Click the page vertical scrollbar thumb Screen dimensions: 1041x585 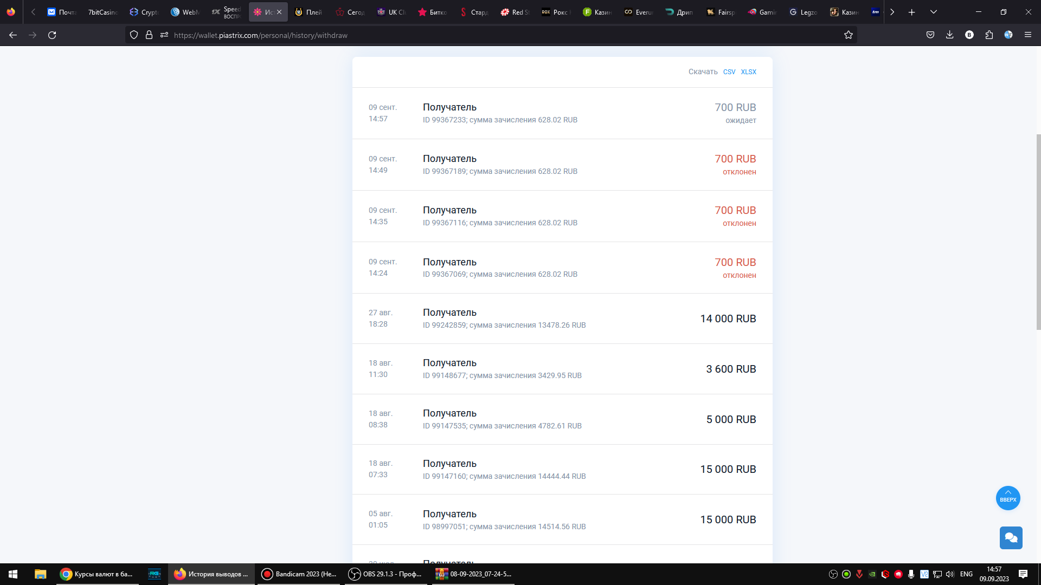click(x=1038, y=232)
